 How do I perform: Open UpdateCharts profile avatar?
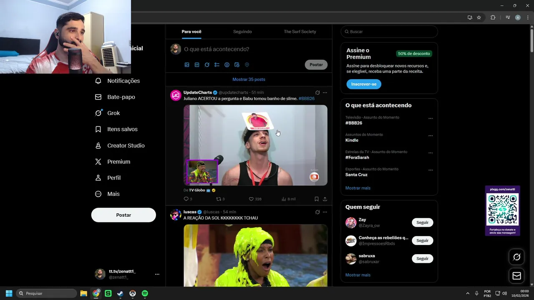(x=176, y=95)
